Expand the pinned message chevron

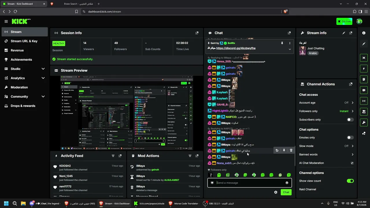tap(290, 49)
